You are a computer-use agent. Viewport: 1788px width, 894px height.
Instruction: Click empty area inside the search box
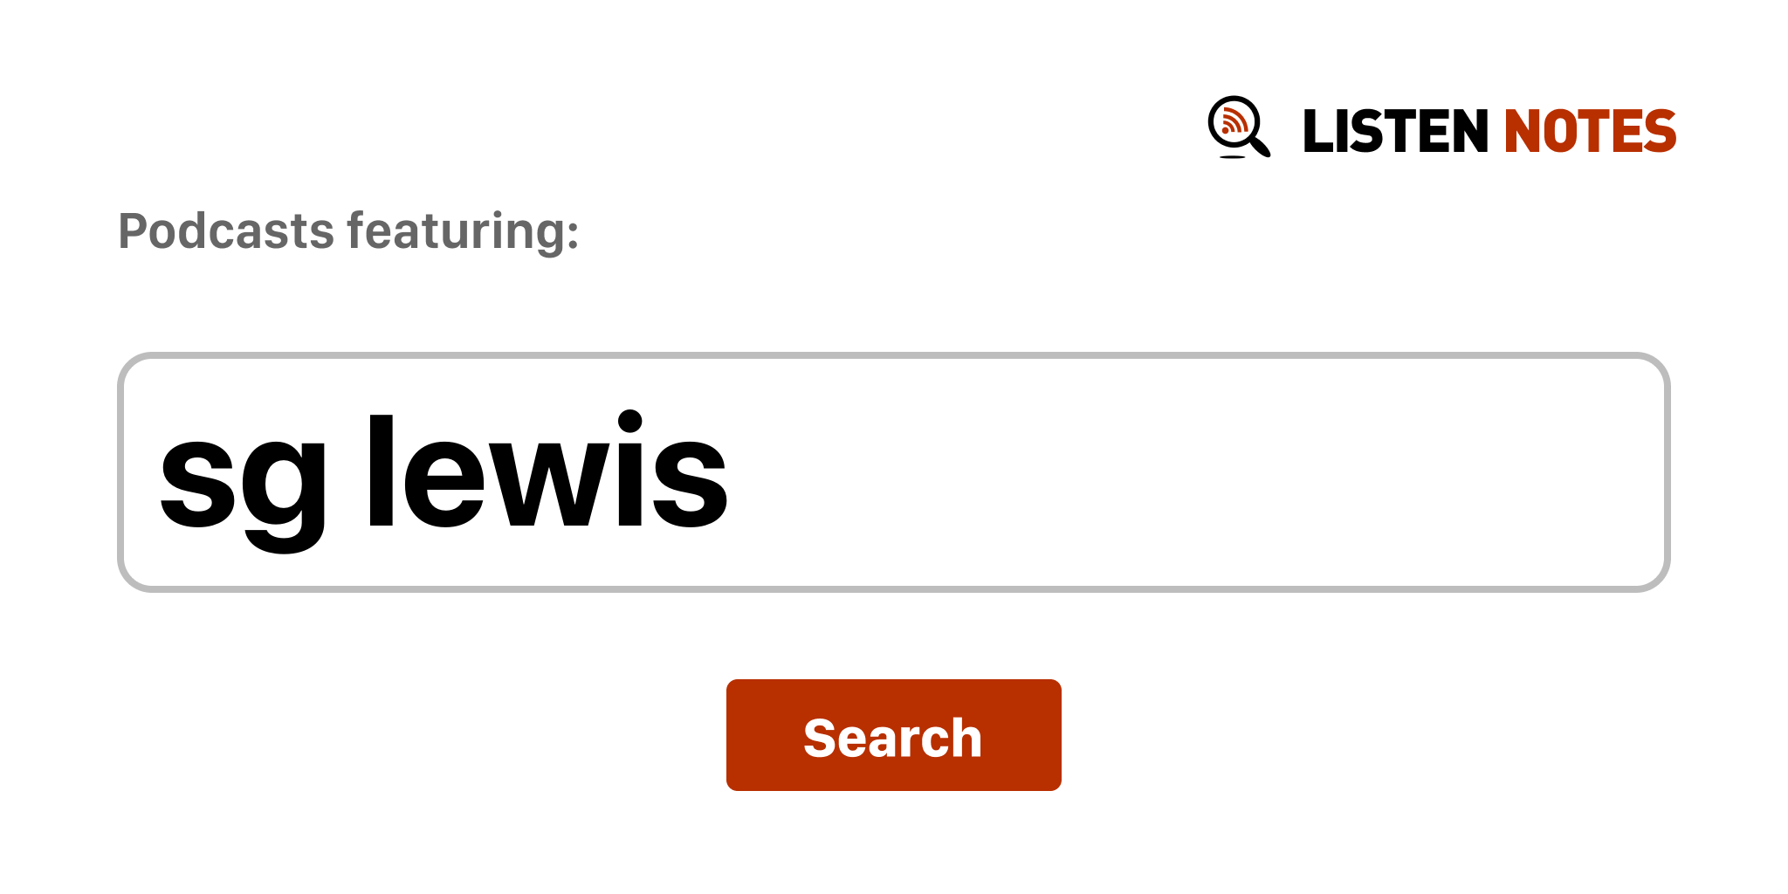[1196, 472]
